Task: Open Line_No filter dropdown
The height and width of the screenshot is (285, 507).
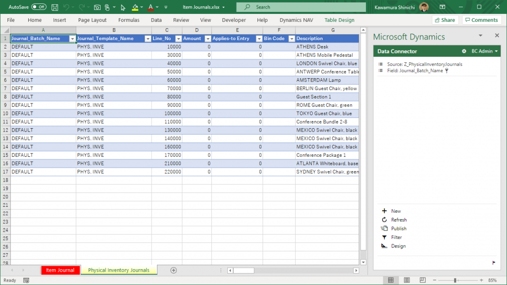Action: (x=178, y=39)
